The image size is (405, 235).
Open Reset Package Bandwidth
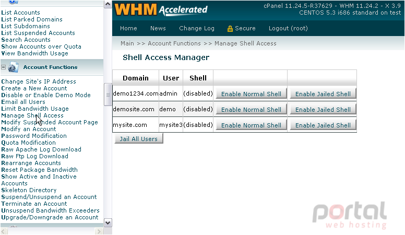(39, 170)
